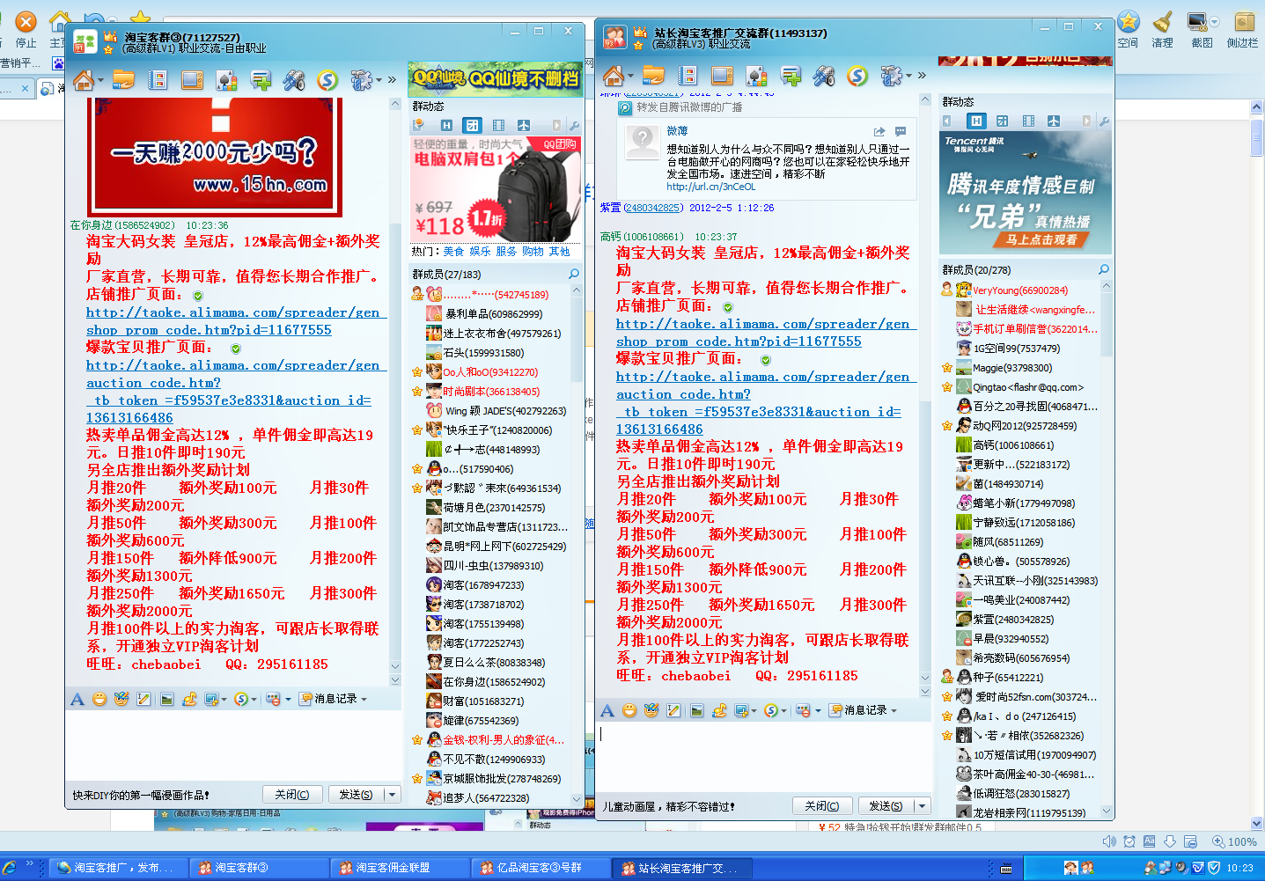The width and height of the screenshot is (1265, 881).
Task: Open group album icon in 淘宝客群③ window
Action: 158,80
